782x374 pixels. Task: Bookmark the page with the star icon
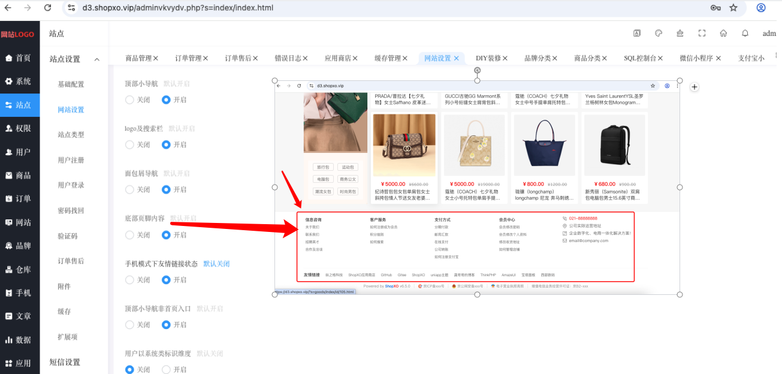click(x=733, y=8)
